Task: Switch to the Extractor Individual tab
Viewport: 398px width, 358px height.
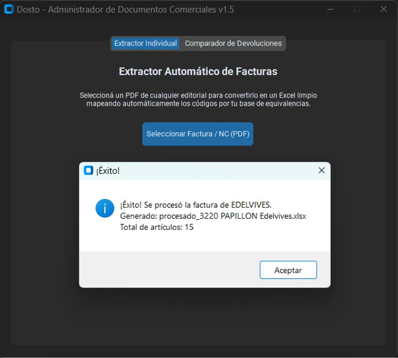Action: point(145,44)
